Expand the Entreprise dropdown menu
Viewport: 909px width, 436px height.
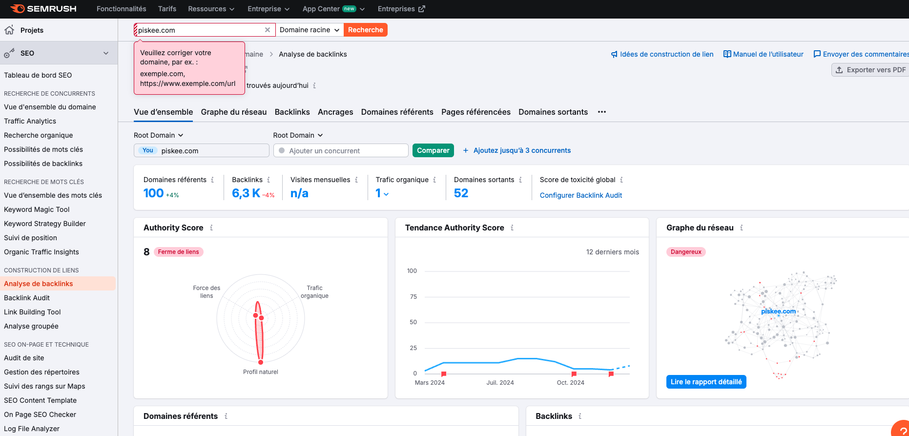pyautogui.click(x=269, y=9)
